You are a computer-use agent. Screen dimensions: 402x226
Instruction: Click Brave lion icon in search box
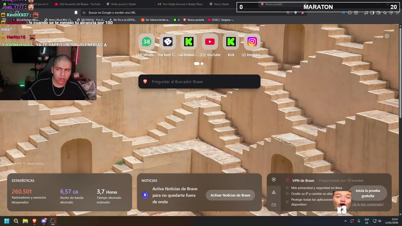pyautogui.click(x=145, y=81)
